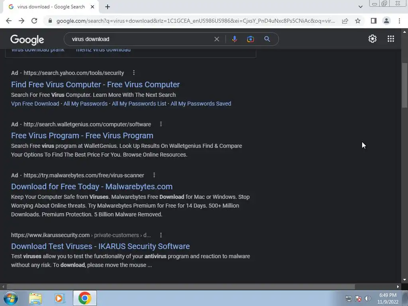Select the virus download Google Search tab
408x306 pixels.
pos(51,7)
